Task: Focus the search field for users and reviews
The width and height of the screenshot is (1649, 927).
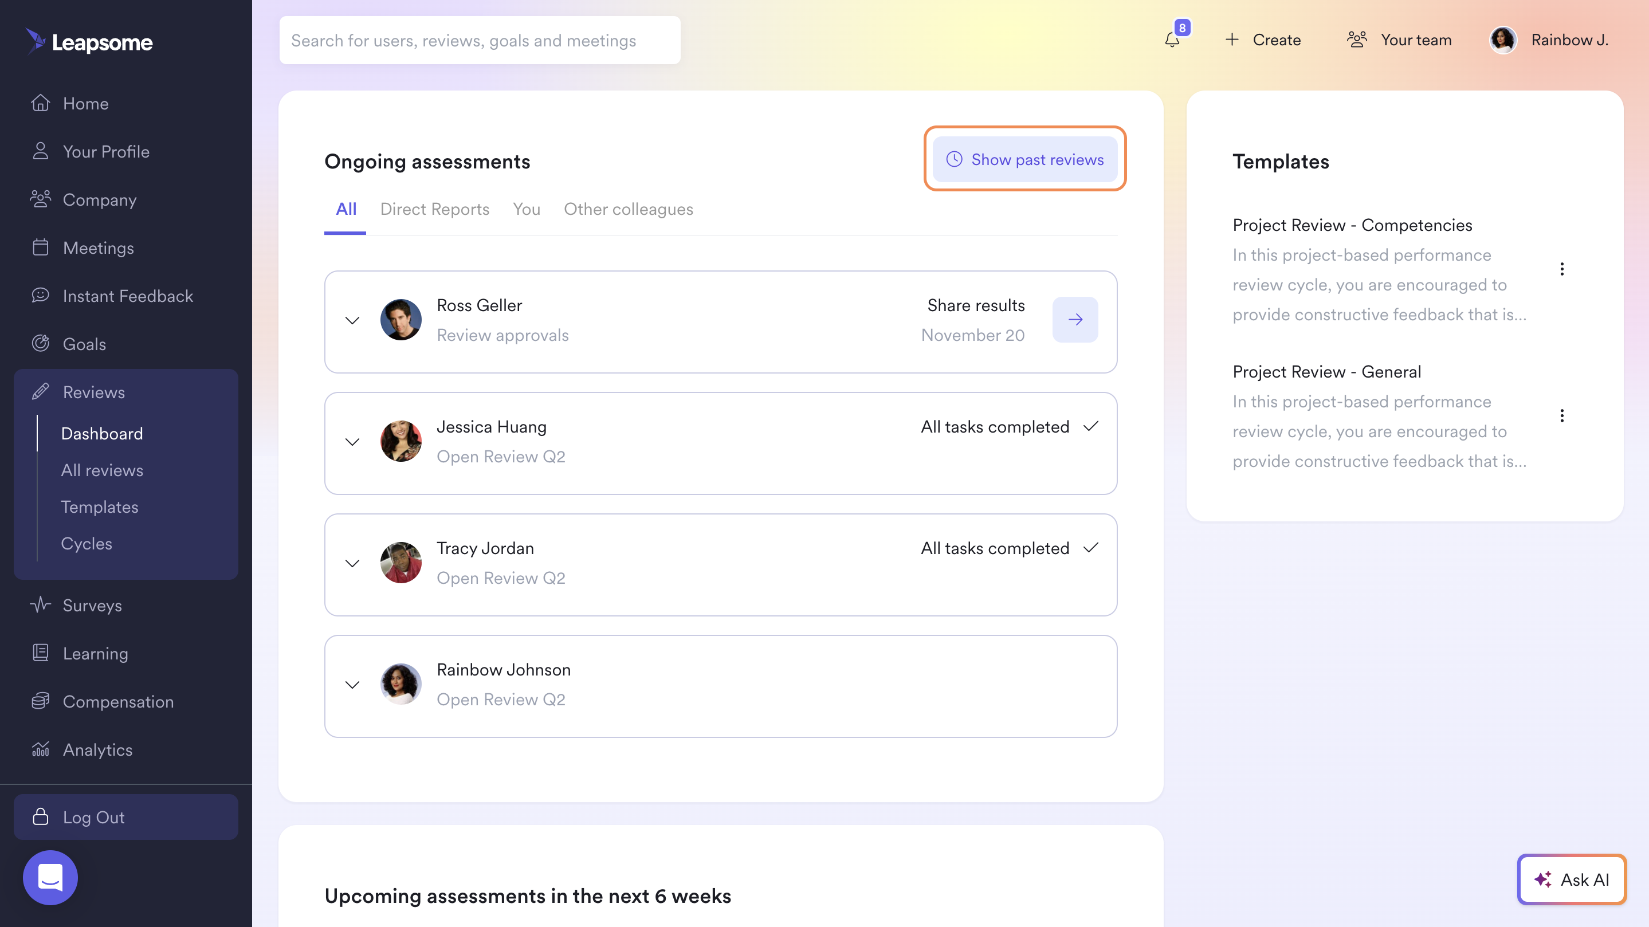Action: (x=480, y=40)
